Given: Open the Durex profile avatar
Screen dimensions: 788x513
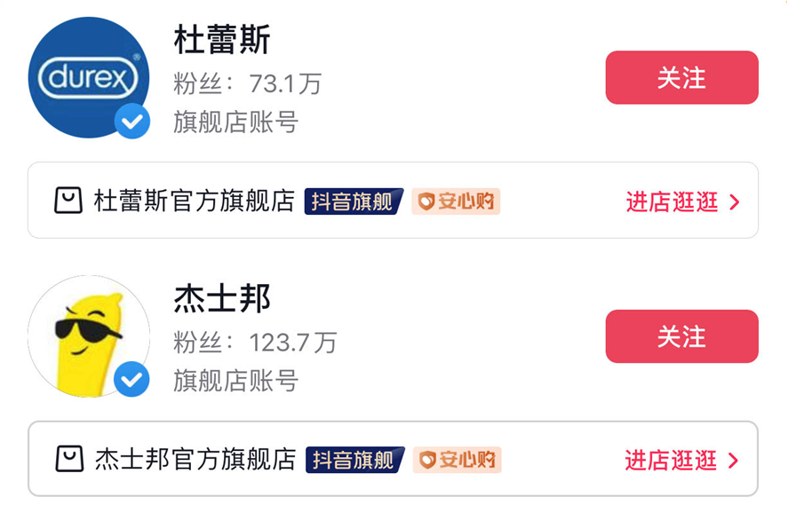Looking at the screenshot, I should (88, 77).
